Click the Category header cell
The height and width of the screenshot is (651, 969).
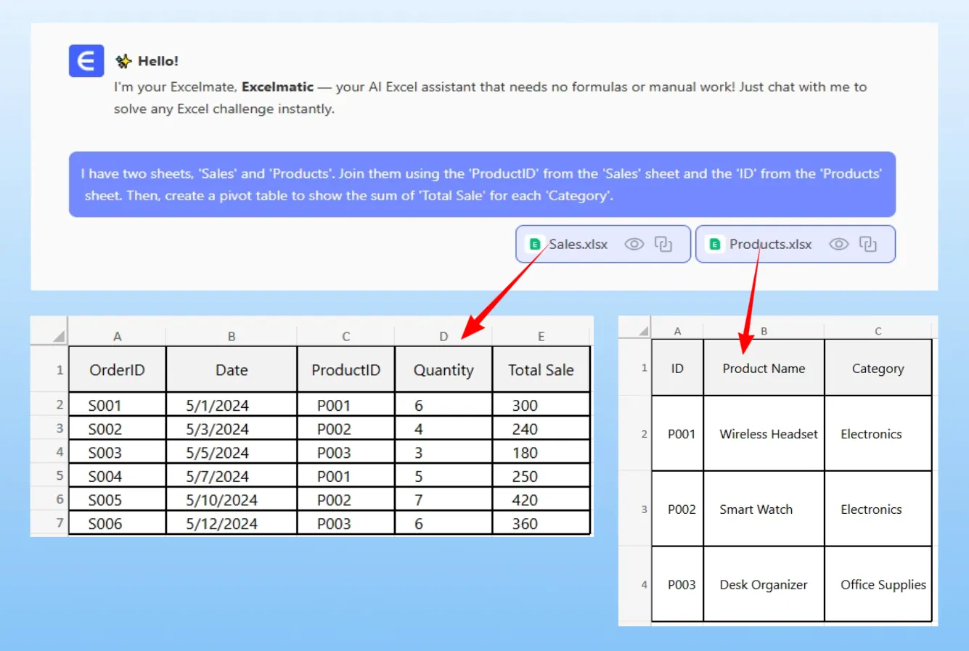coord(878,369)
